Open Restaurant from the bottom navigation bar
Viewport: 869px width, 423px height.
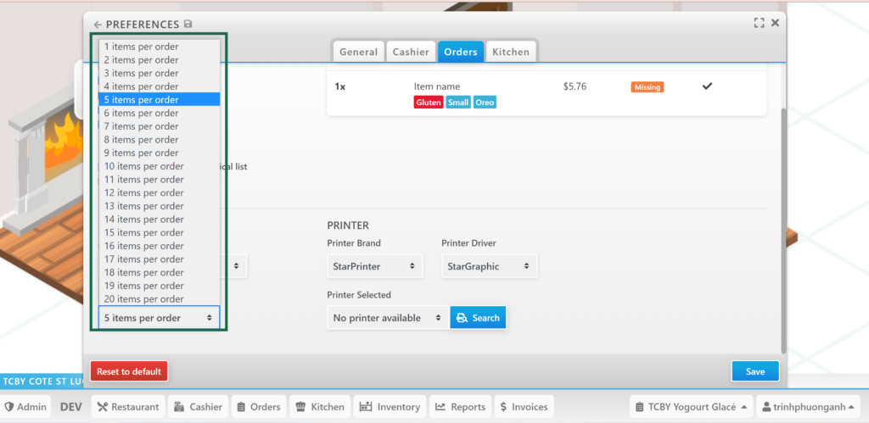[x=127, y=407]
